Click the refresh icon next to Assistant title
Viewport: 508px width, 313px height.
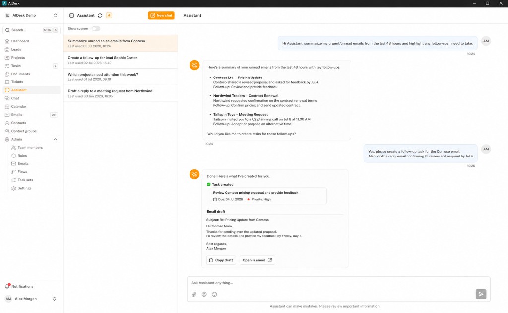pos(100,15)
